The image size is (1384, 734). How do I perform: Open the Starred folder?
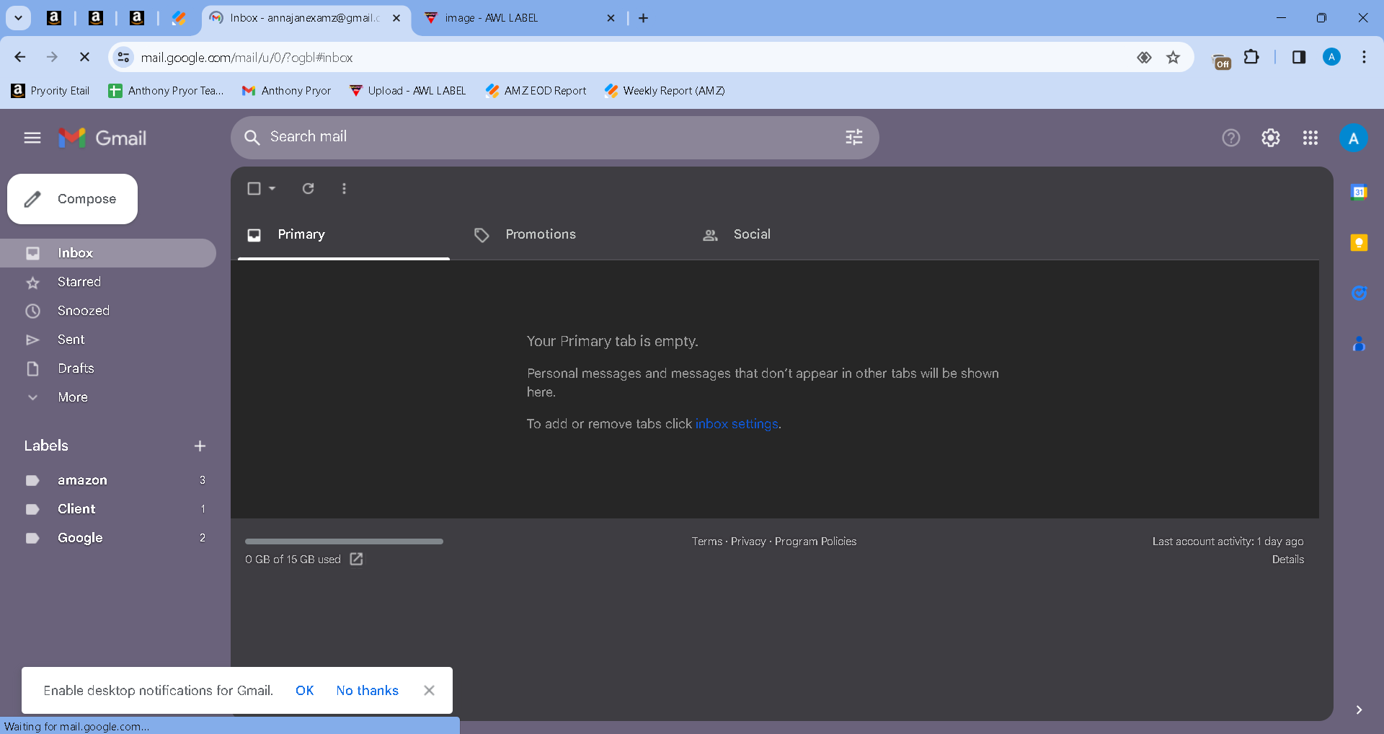pyautogui.click(x=108, y=282)
